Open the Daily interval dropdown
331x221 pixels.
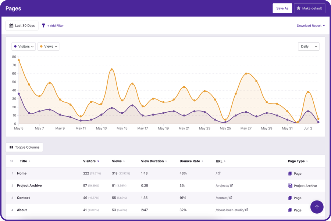[308, 46]
